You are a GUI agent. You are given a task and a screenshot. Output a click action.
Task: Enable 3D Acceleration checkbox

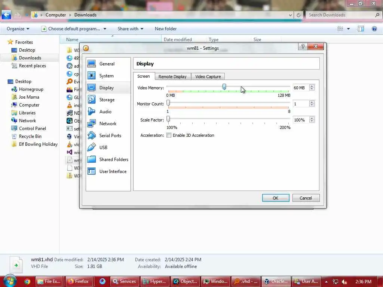click(x=169, y=135)
